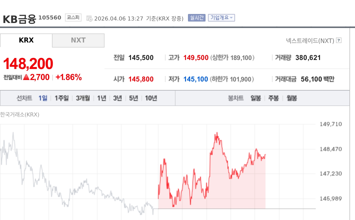The height and width of the screenshot is (220, 355).
Task: Click the intraday KRX price chart area
Action: tap(157, 170)
